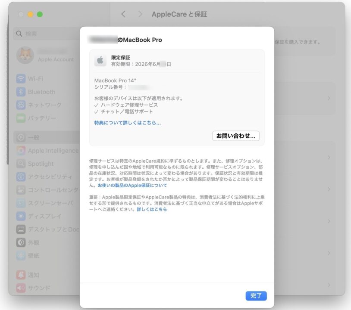Viewport: 351px width, 310px height.
Task: Select the Wi-Fi icon in the sidebar
Action: [x=21, y=79]
